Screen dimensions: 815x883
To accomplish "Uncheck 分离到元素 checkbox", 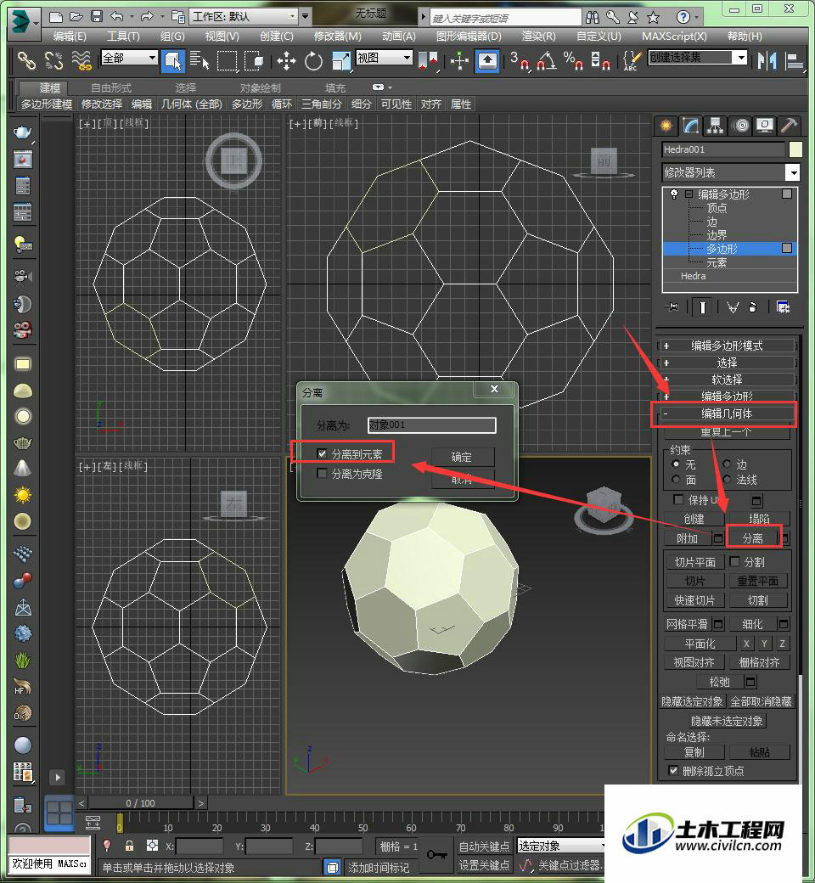I will 322,453.
